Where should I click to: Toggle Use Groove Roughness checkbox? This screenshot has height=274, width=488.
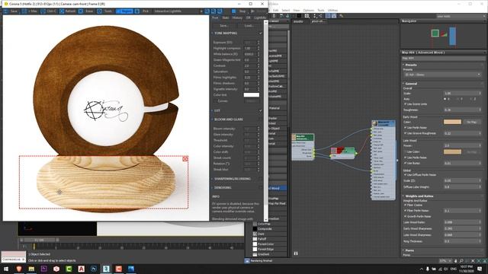pos(405,133)
